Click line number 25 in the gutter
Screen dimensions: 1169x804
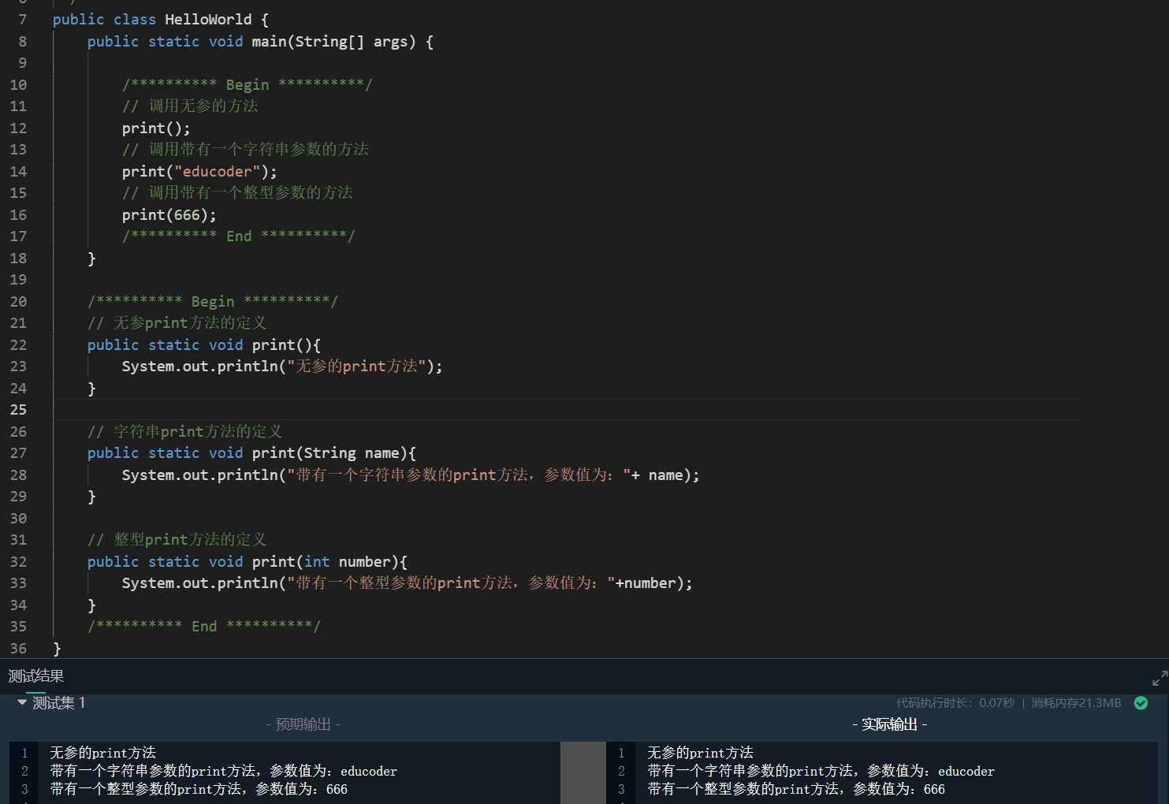tap(18, 410)
